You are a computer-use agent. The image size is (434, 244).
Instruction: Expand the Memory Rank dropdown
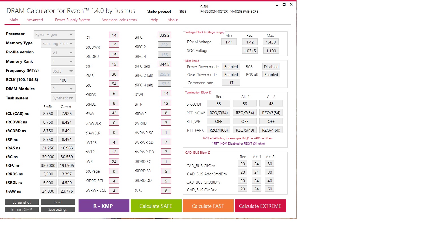click(x=63, y=62)
